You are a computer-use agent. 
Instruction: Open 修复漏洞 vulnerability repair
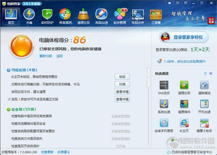tap(65, 16)
